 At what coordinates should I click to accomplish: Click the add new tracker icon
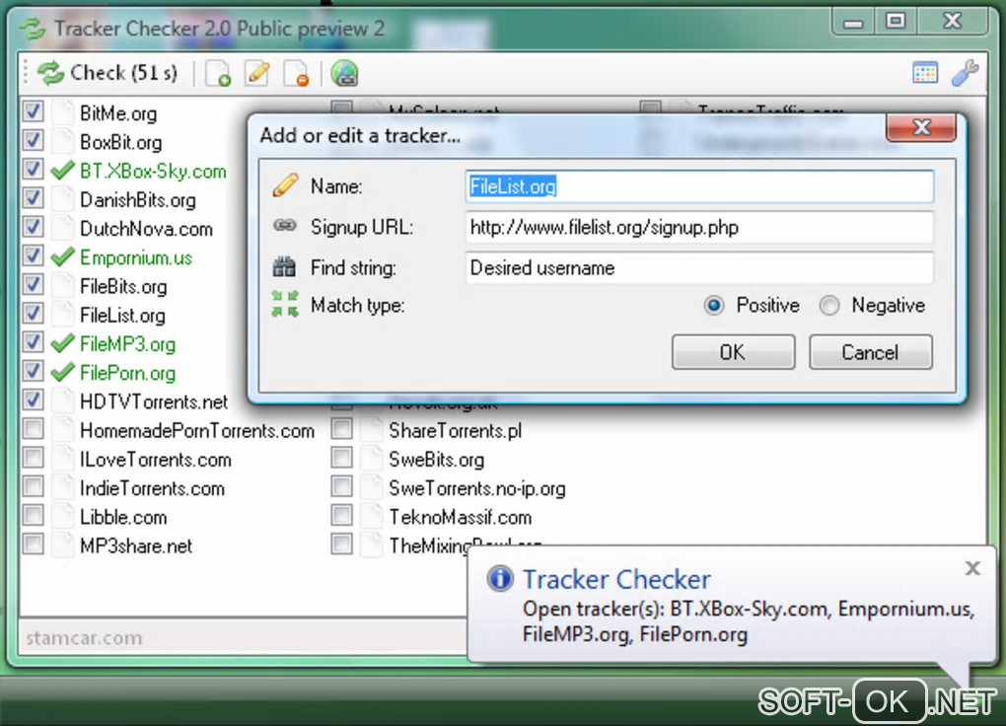[x=218, y=73]
